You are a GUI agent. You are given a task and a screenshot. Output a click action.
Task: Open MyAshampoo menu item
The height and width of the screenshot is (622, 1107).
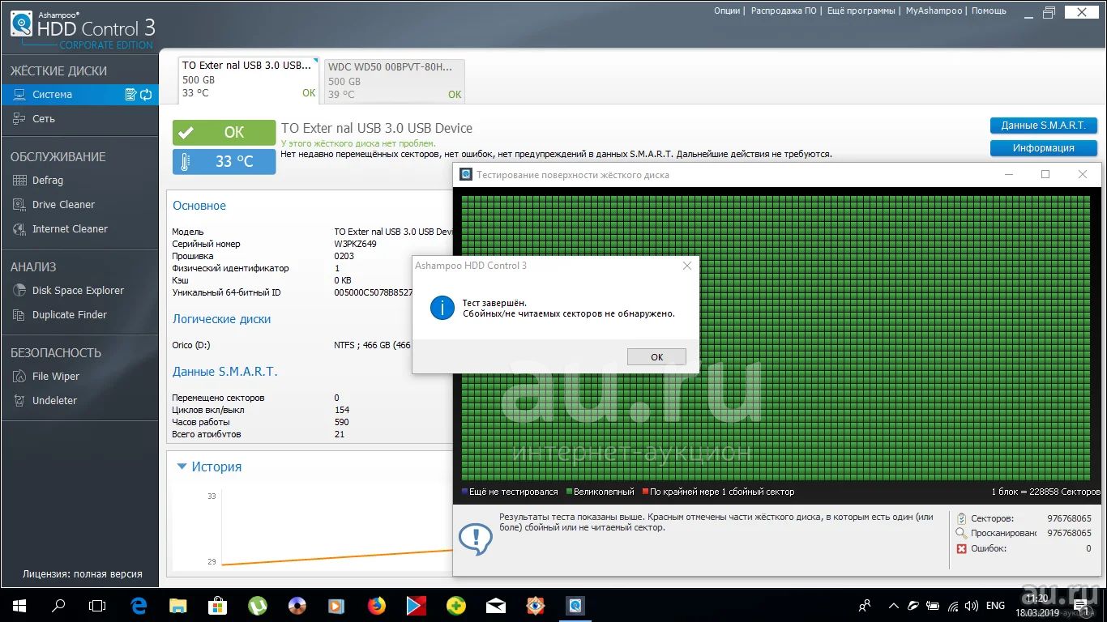click(x=934, y=11)
